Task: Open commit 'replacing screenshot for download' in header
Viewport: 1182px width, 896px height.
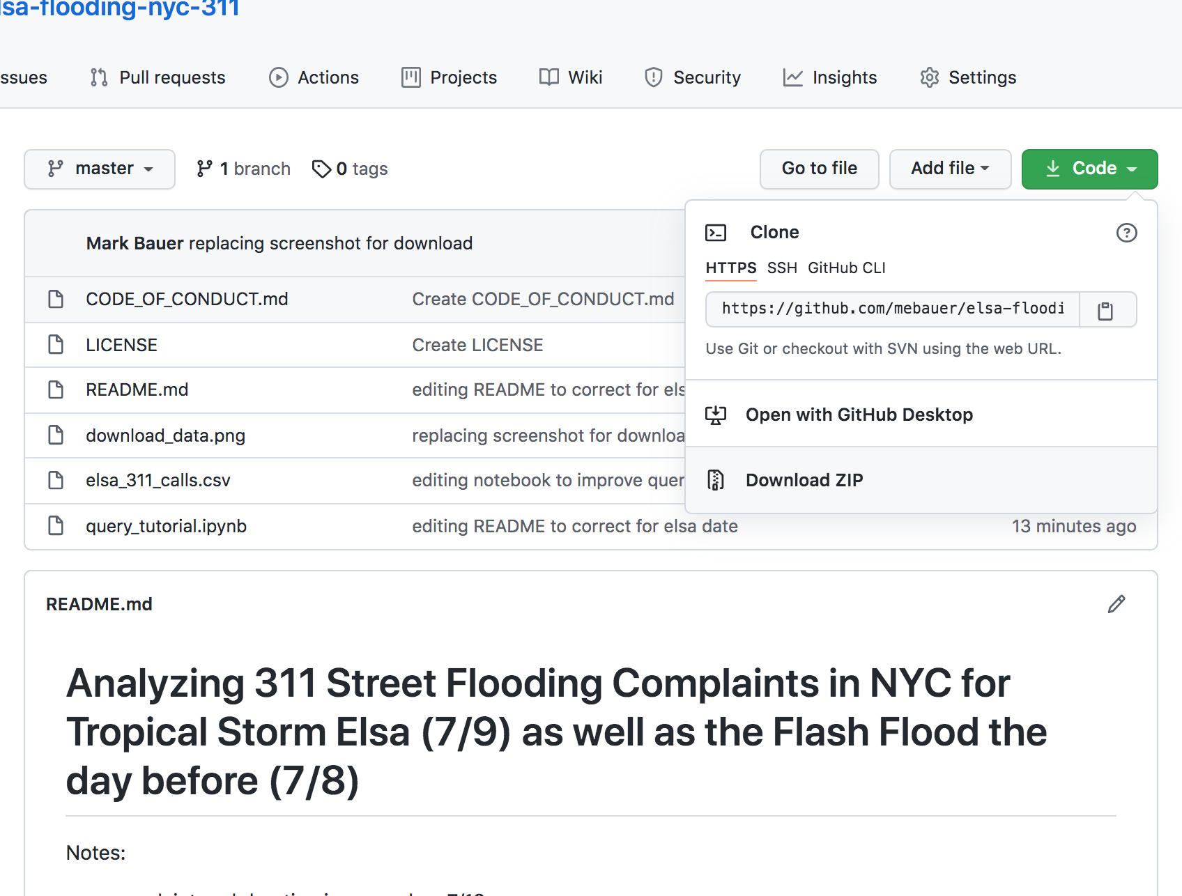Action: pyautogui.click(x=330, y=243)
